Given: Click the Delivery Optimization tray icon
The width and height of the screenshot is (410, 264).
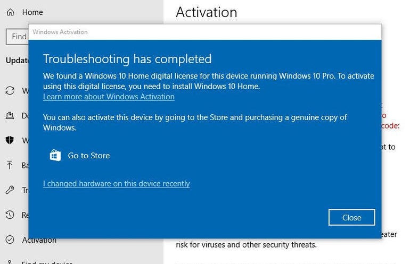Looking at the screenshot, I should pyautogui.click(x=10, y=115).
